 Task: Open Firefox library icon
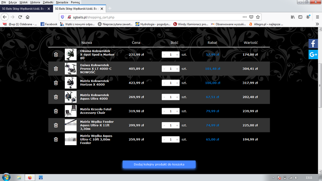coord(293,17)
